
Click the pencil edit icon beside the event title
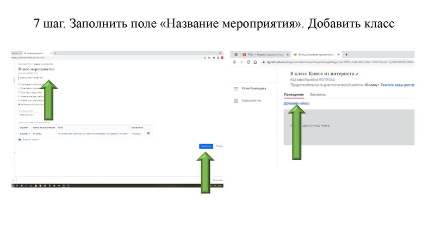point(357,73)
